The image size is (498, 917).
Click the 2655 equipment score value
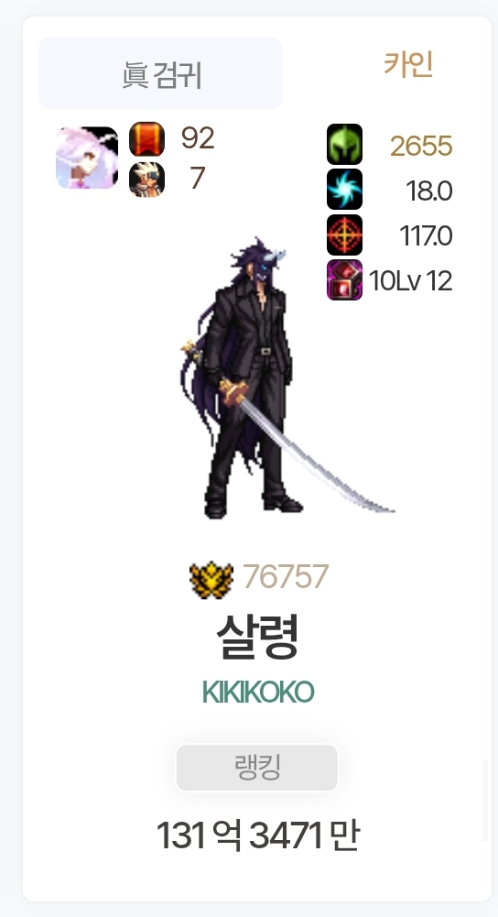(x=421, y=147)
